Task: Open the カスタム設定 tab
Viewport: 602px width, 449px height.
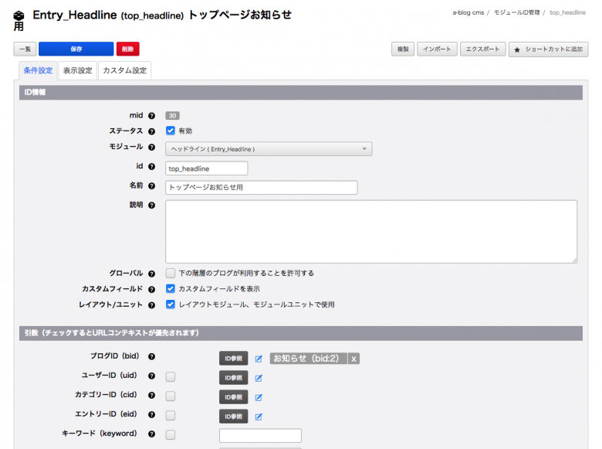Action: click(124, 71)
